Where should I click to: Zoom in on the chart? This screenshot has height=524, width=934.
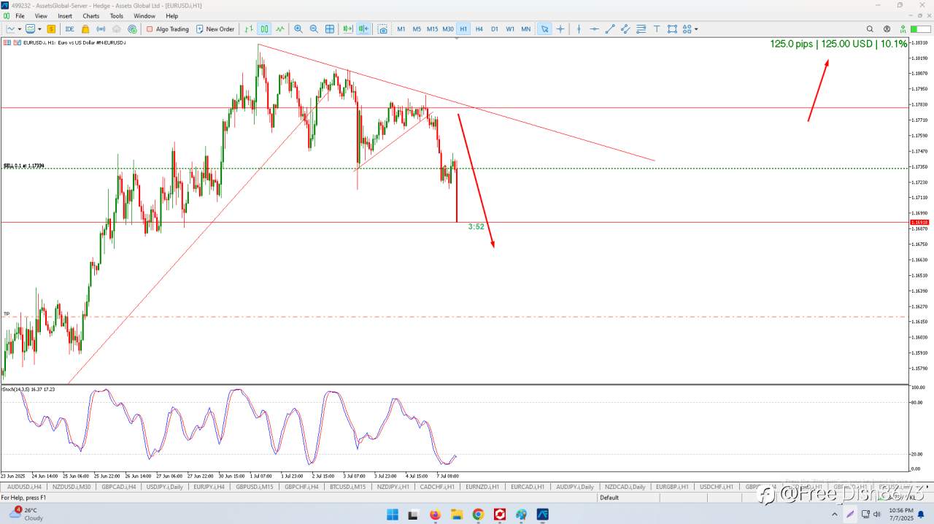pos(298,29)
